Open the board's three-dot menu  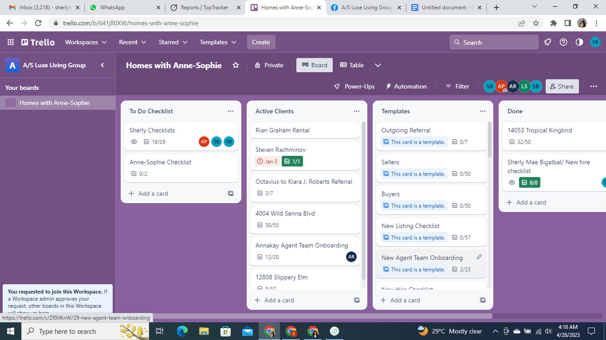coord(594,86)
